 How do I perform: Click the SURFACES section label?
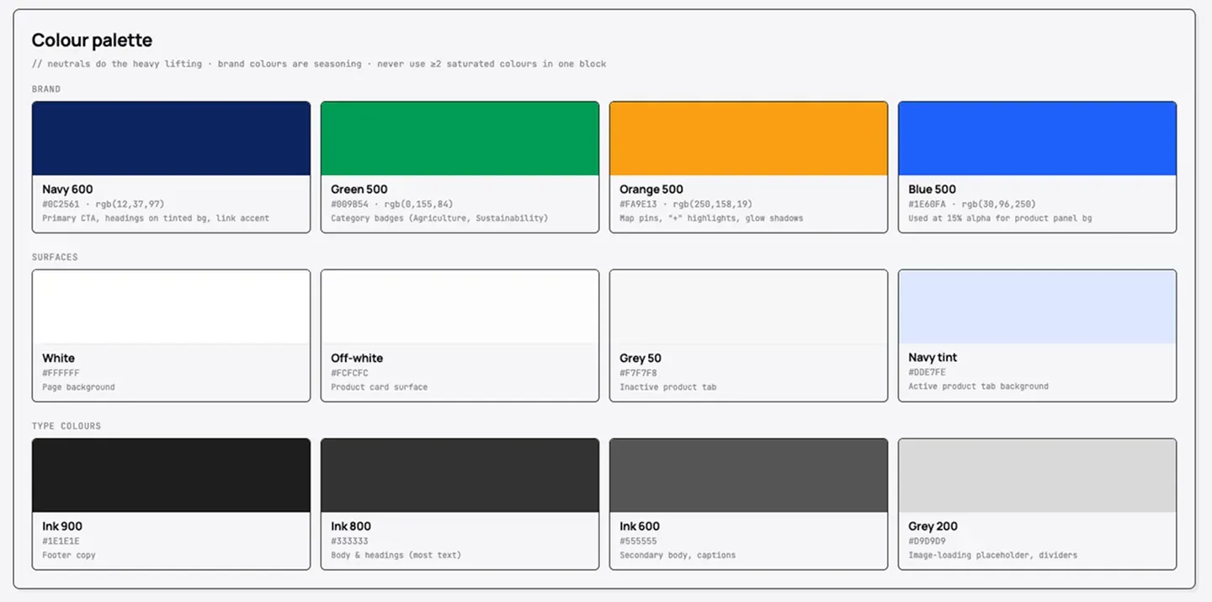(55, 258)
